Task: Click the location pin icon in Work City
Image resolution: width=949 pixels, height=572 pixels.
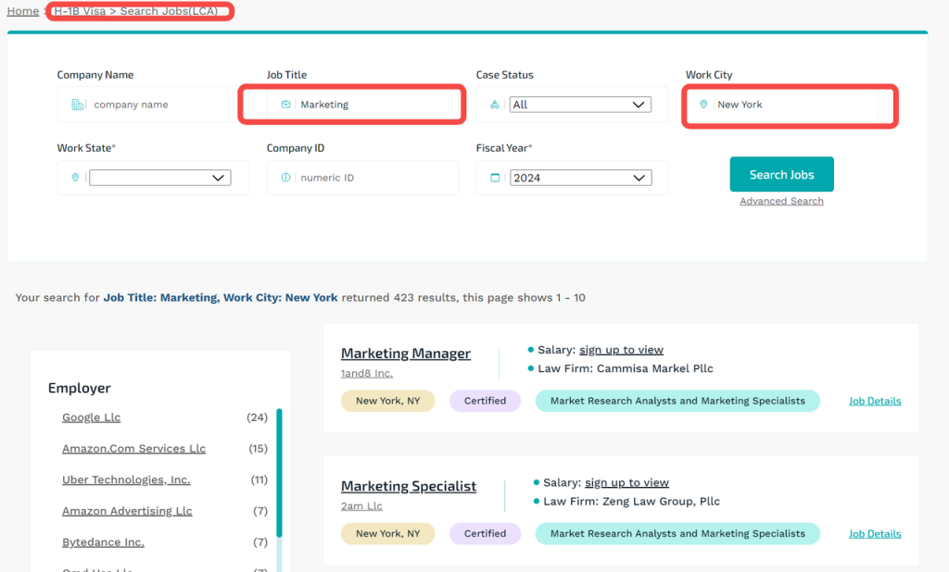Action: click(x=703, y=105)
